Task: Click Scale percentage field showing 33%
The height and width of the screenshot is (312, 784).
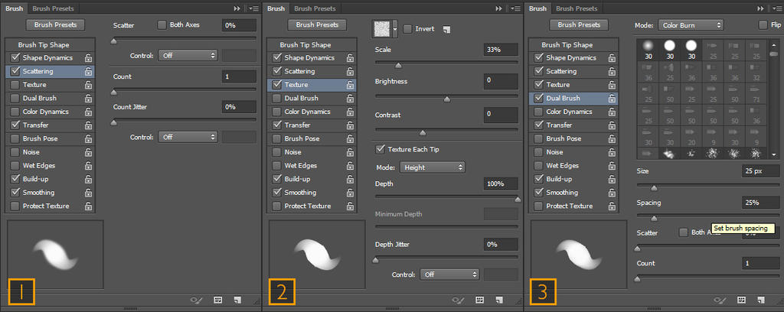Action: pos(501,50)
